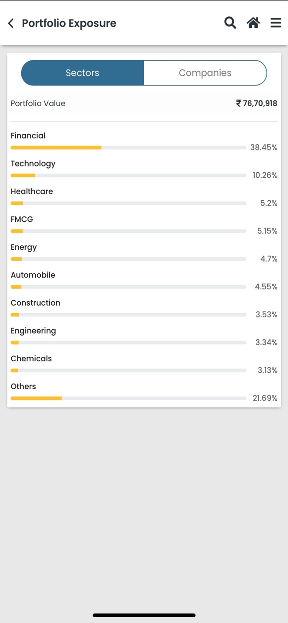Open the Healthcare sector row
Screen dimensions: 288x623
[x=32, y=191]
